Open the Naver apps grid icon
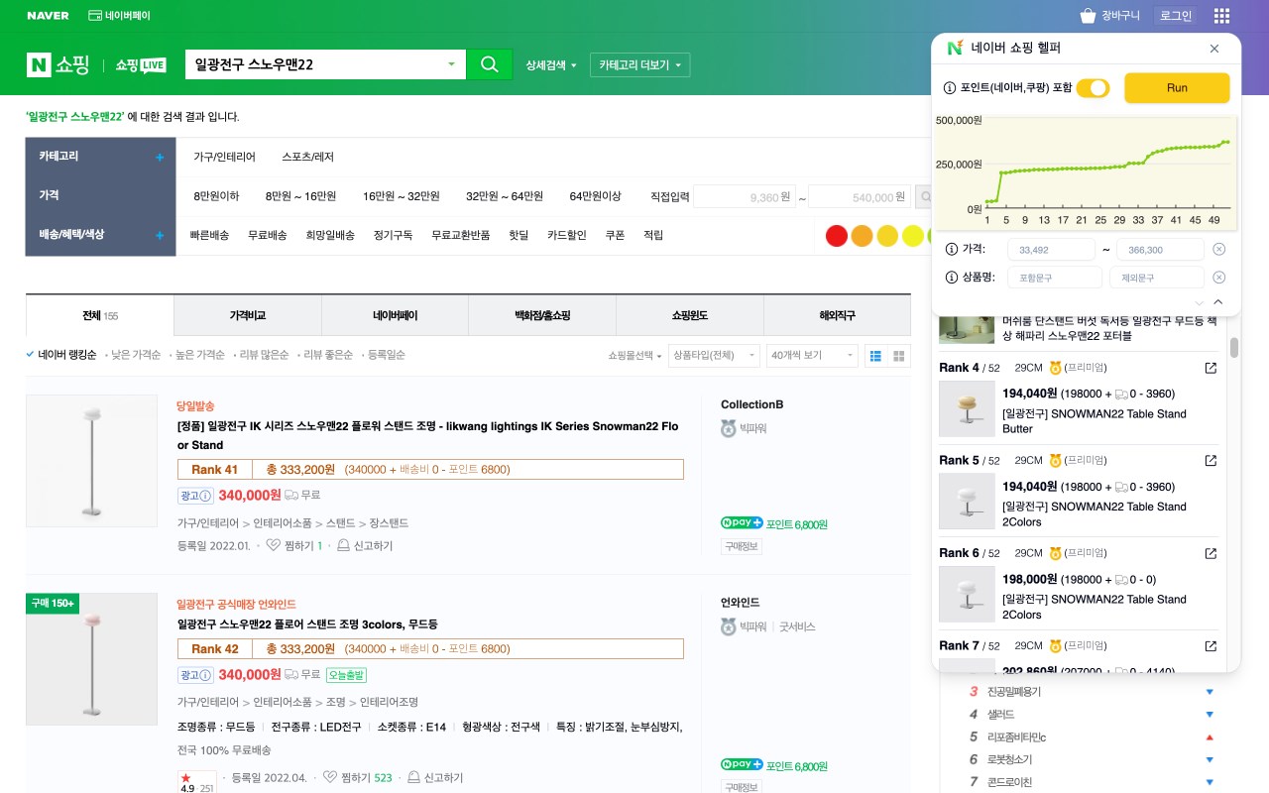1269x793 pixels. (x=1221, y=16)
